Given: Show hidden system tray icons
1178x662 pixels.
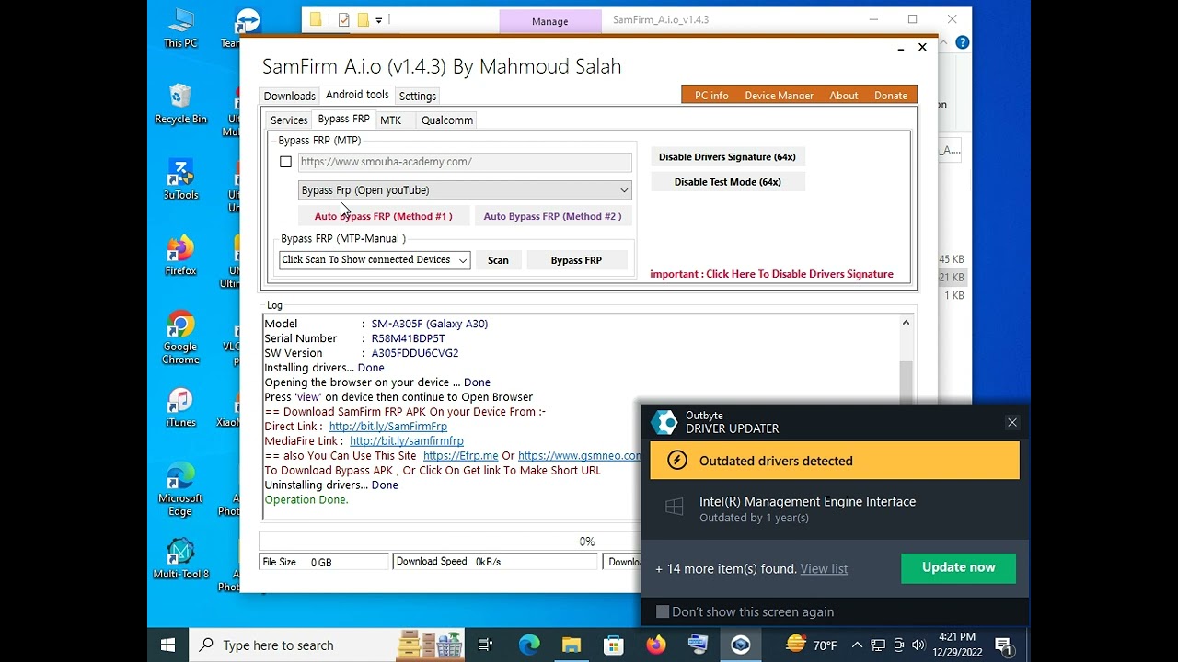Looking at the screenshot, I should [x=857, y=645].
